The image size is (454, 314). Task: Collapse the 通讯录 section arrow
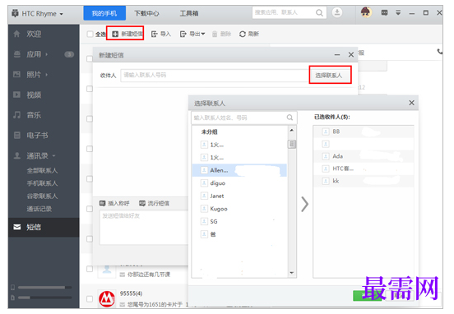53,155
